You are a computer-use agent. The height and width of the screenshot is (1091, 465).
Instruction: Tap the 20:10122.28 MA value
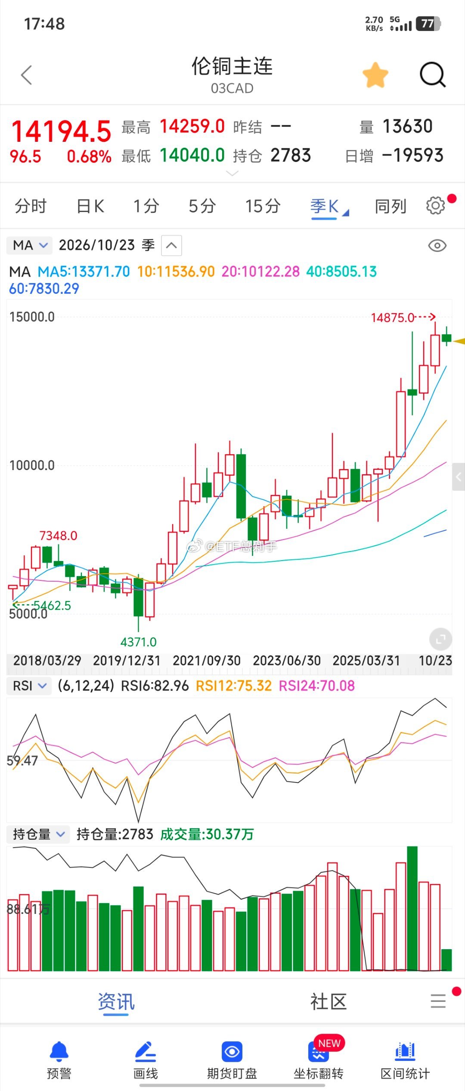click(x=260, y=271)
